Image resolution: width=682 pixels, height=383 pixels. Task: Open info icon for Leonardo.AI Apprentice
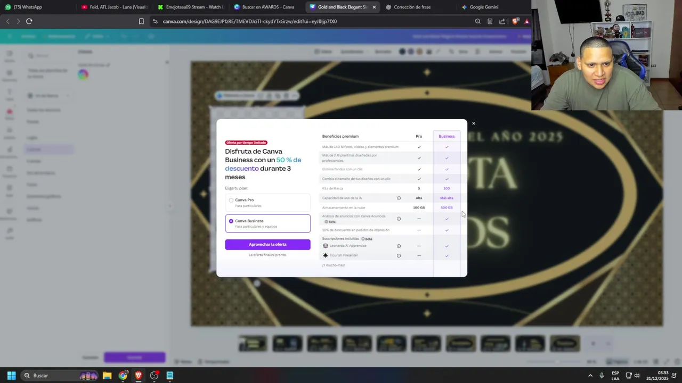pyautogui.click(x=399, y=246)
